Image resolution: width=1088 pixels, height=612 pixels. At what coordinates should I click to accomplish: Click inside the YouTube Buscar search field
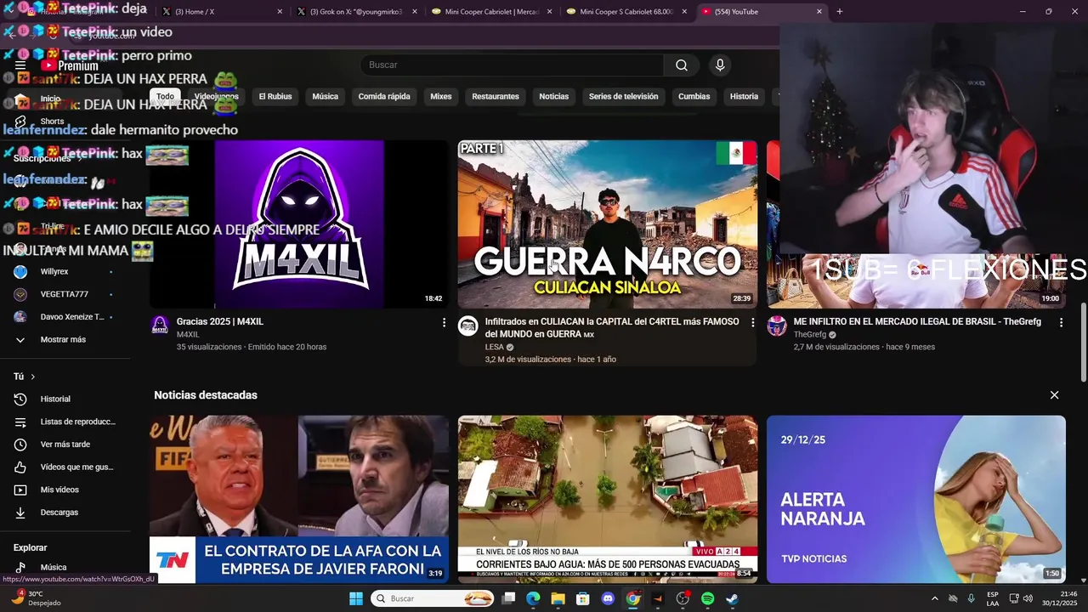(512, 65)
